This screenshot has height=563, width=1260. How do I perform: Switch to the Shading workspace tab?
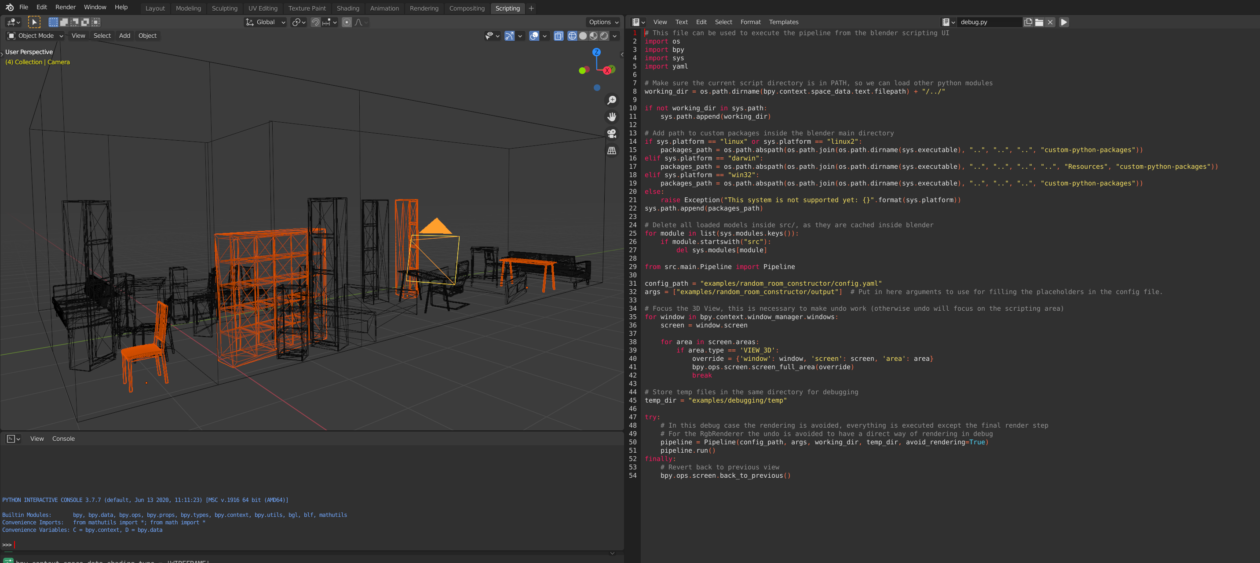click(348, 8)
